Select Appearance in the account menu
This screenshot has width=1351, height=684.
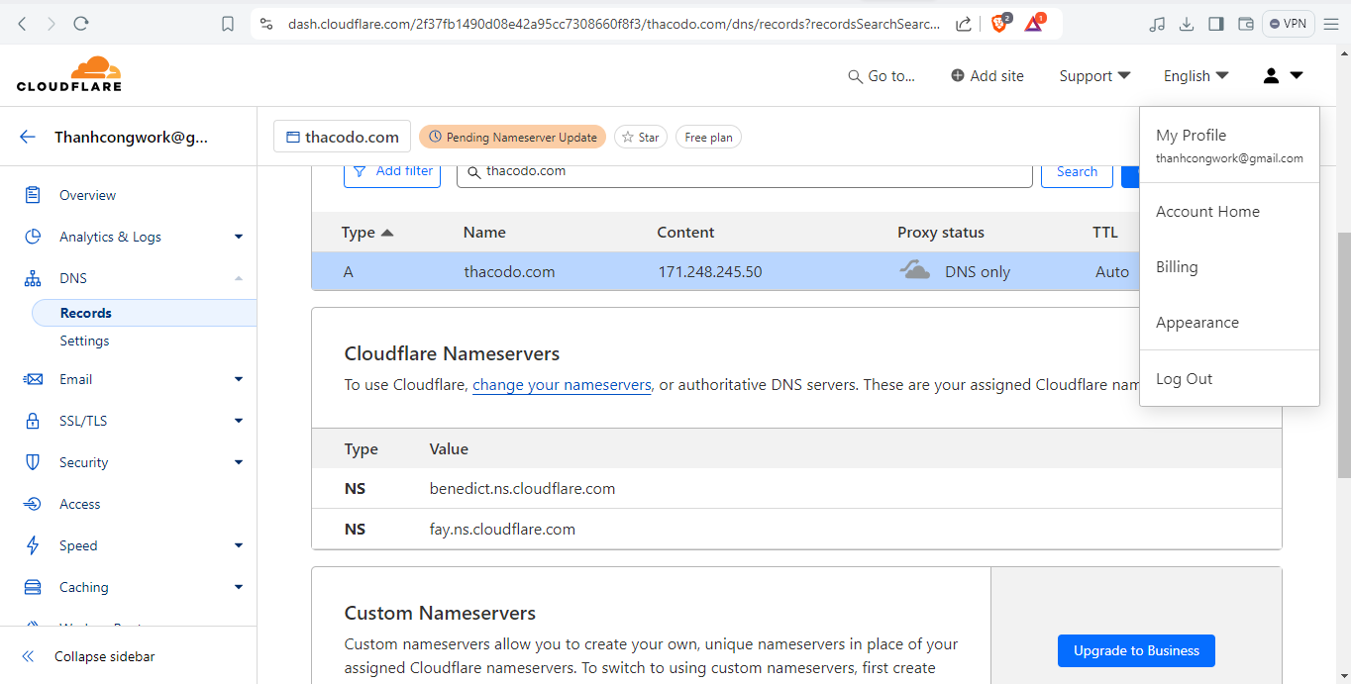[x=1229, y=323]
